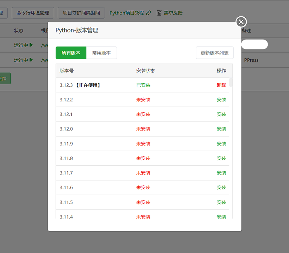Screen dimensions: 289x253
Task: Click 未安装 status of 3.11.9
Action: pyautogui.click(x=143, y=144)
